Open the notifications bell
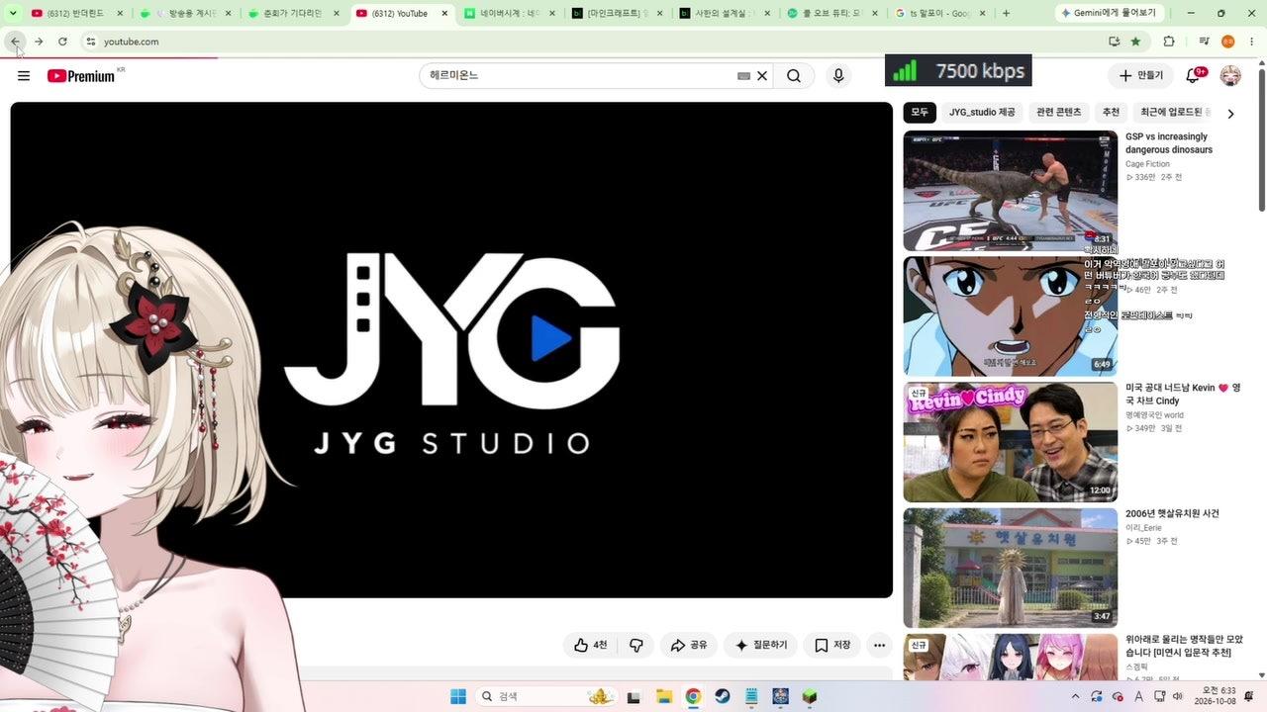This screenshot has height=712, width=1267. [x=1194, y=76]
